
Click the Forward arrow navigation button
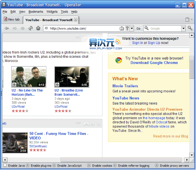14,28
